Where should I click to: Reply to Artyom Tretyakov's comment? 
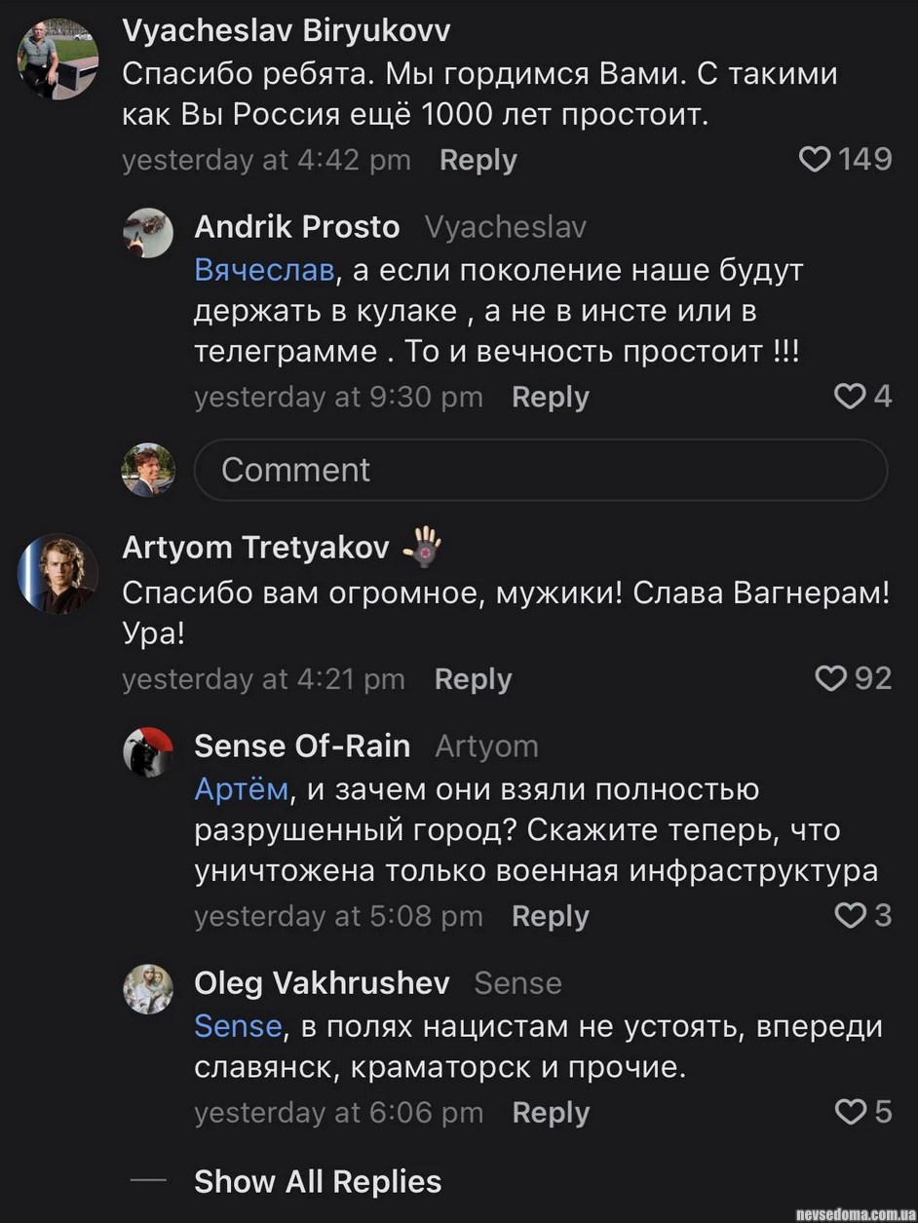coord(473,679)
